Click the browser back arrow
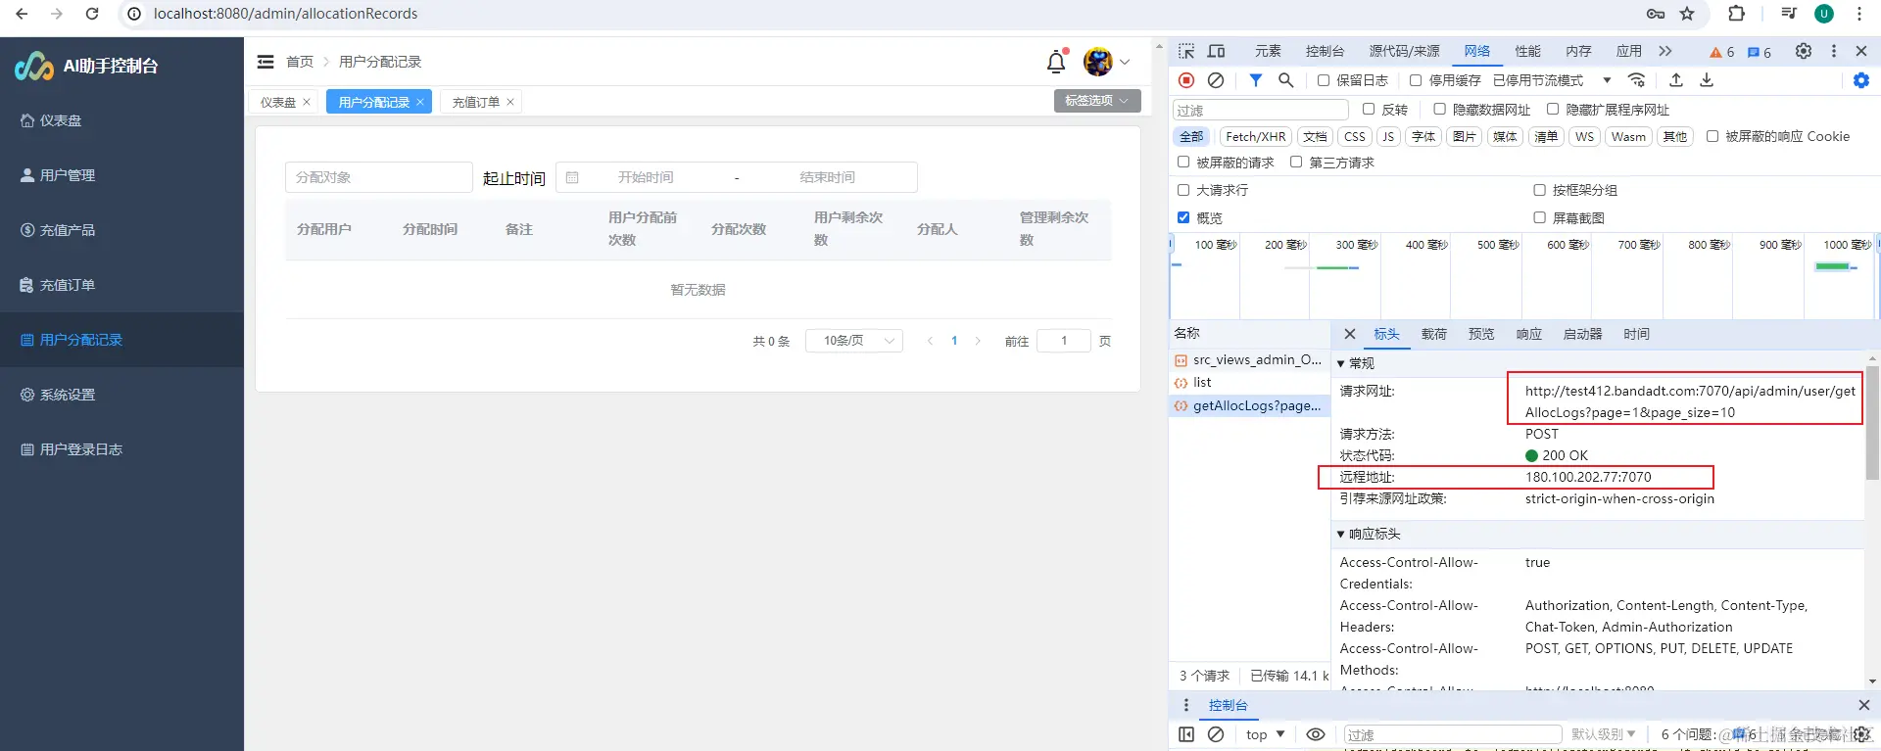 tap(22, 14)
